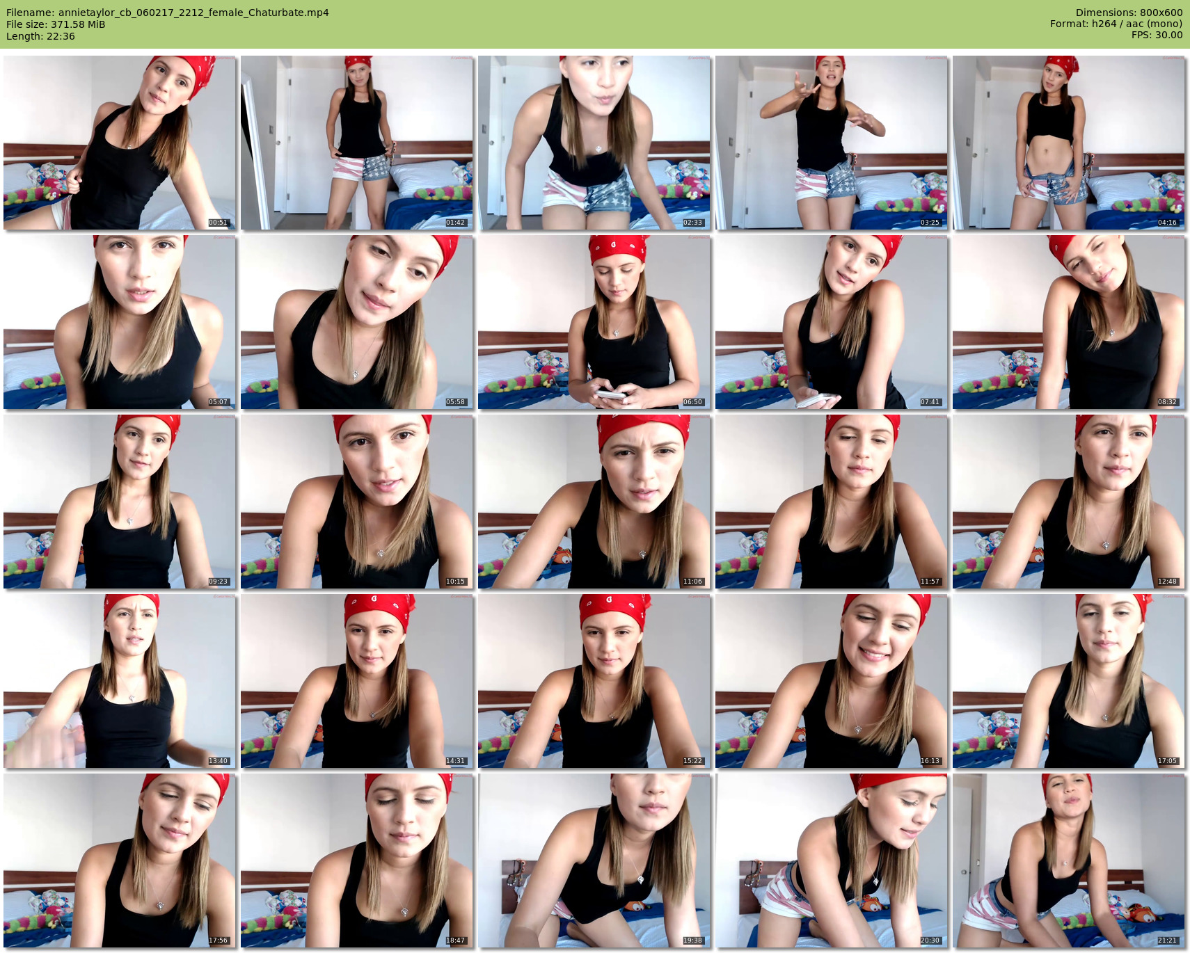Click the 'Format: h264 / aac (mono)' text
Screen dimensions: 1190x953
[x=1116, y=24]
